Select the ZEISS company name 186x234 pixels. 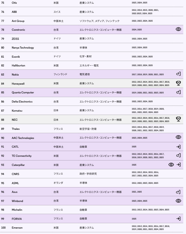[x=15, y=39]
